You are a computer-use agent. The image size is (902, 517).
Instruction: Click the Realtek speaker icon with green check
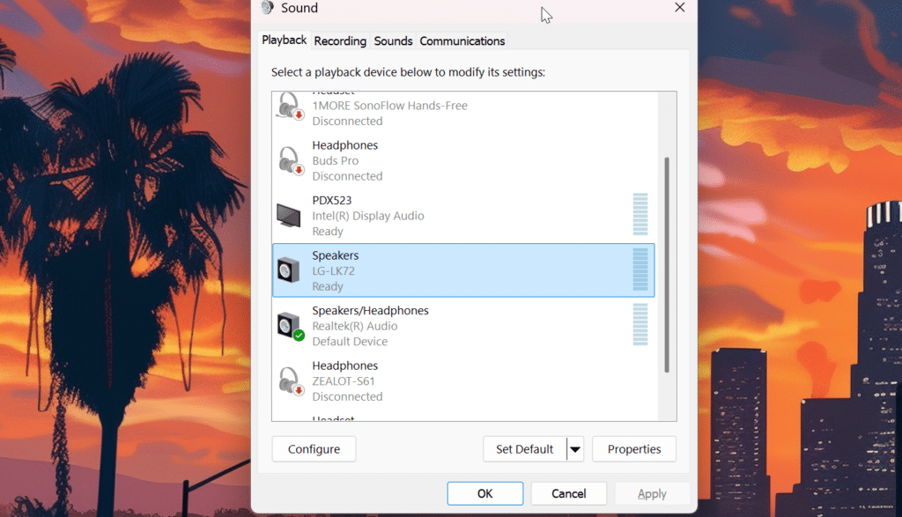pos(290,326)
